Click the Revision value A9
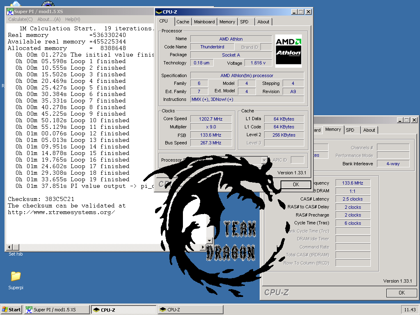This screenshot has height=315, width=420. pos(293,91)
